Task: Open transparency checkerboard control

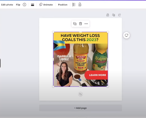Action: point(74,5)
